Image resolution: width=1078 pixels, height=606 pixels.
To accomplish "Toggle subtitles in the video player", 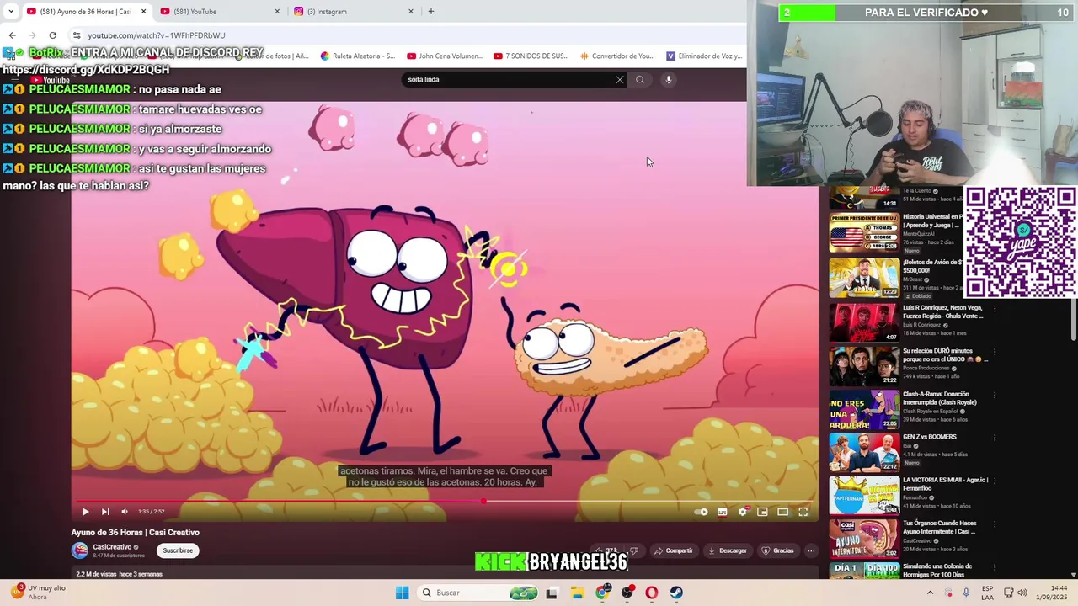I will point(722,512).
